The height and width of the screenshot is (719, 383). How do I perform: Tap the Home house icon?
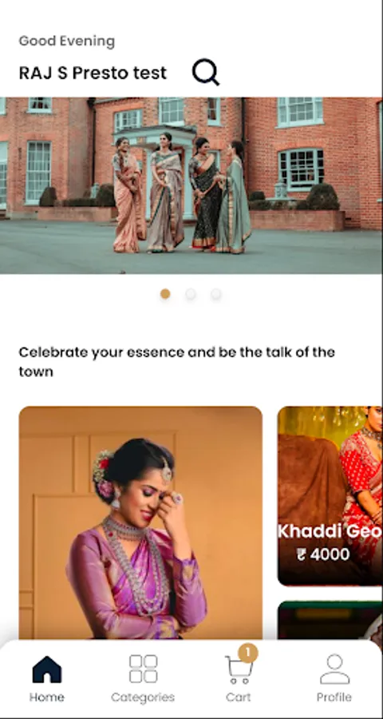47,670
